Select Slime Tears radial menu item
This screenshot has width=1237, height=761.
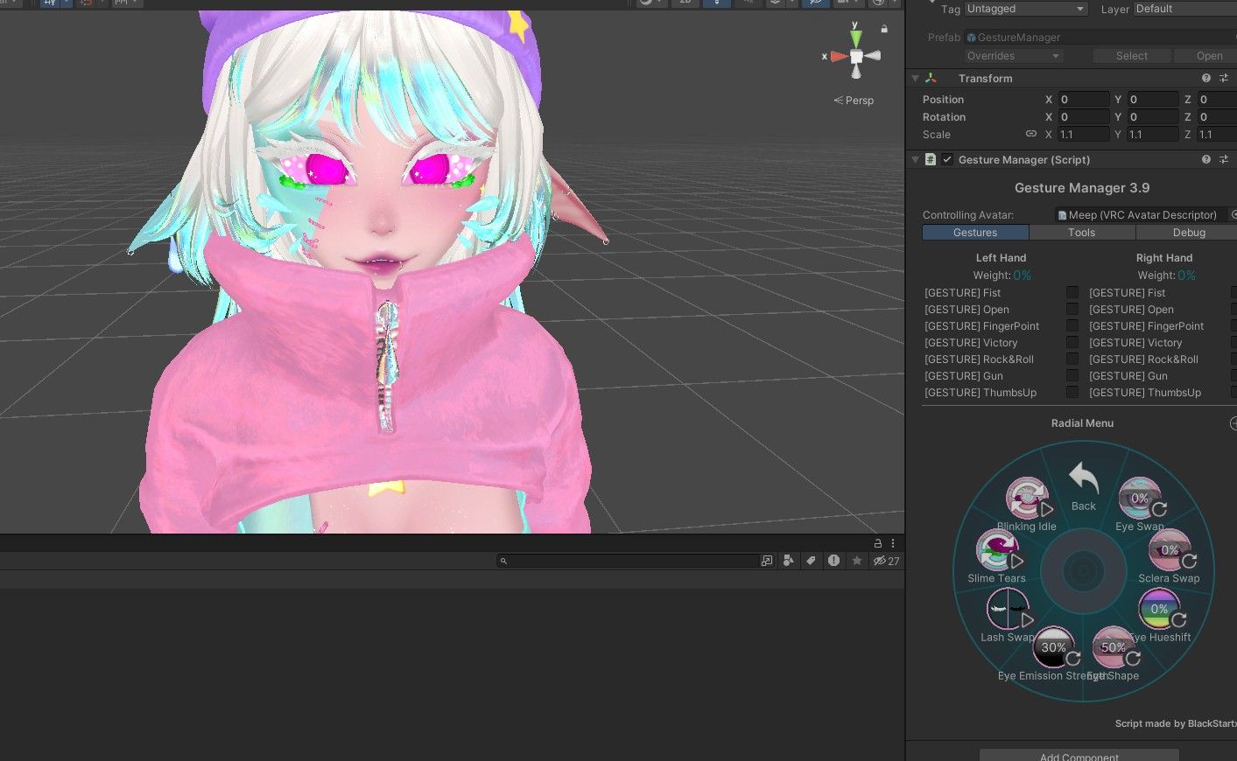pyautogui.click(x=997, y=551)
